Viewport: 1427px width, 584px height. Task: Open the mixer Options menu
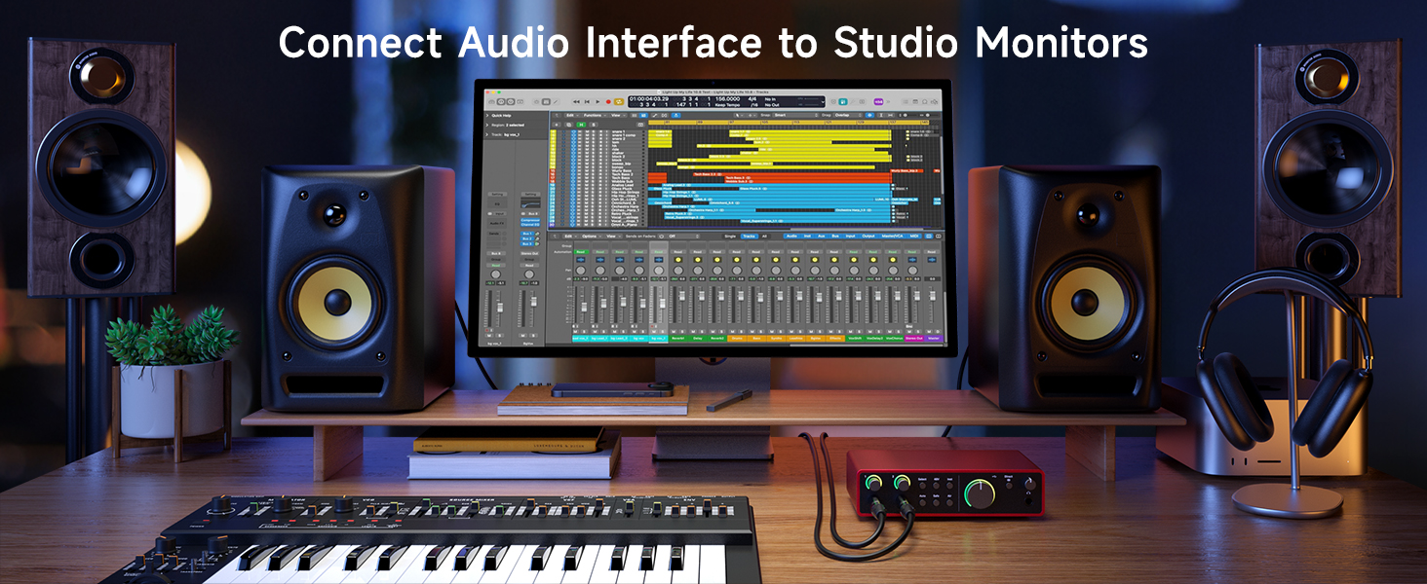click(x=589, y=236)
